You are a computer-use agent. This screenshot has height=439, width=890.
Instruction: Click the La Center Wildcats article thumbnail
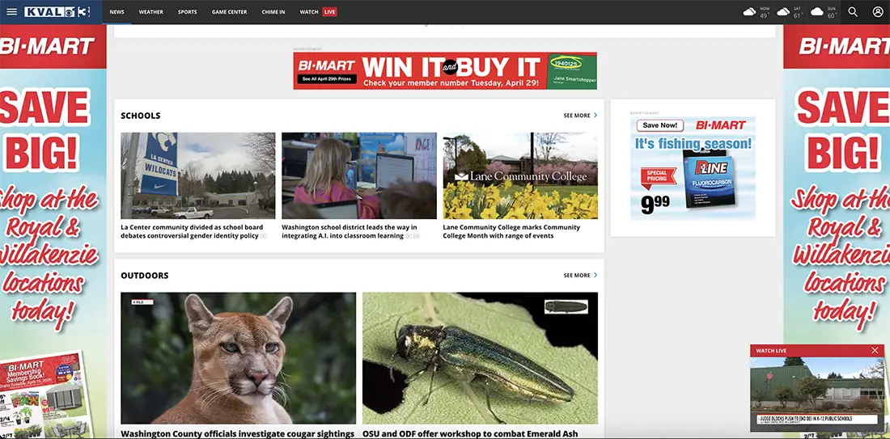(198, 175)
